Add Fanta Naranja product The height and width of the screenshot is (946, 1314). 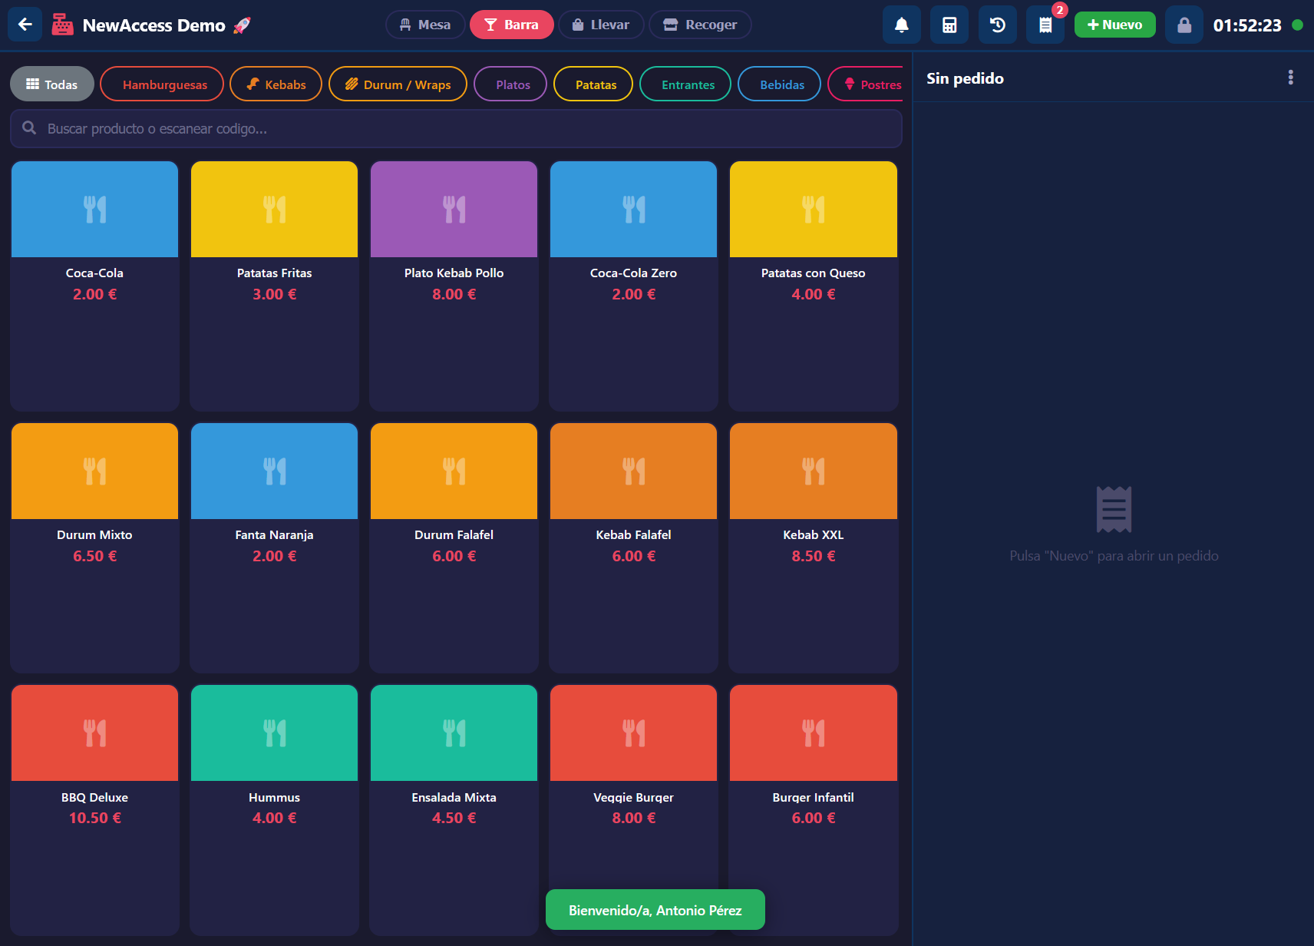pyautogui.click(x=274, y=547)
